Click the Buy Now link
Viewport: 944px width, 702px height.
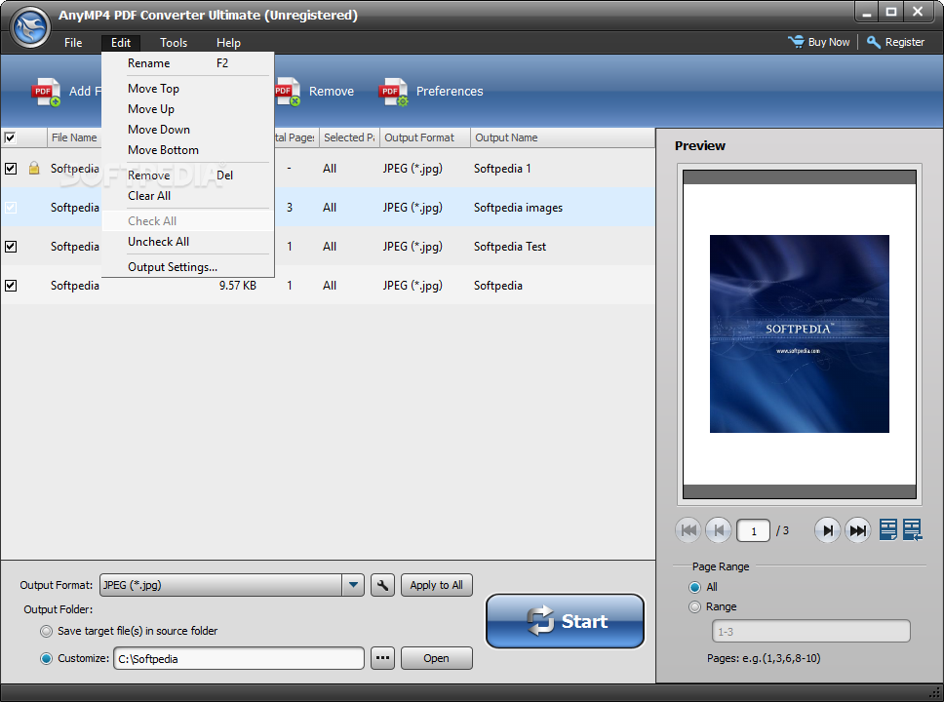[828, 42]
